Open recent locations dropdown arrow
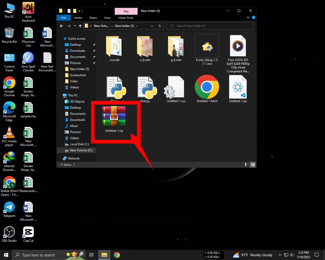 click(75, 26)
